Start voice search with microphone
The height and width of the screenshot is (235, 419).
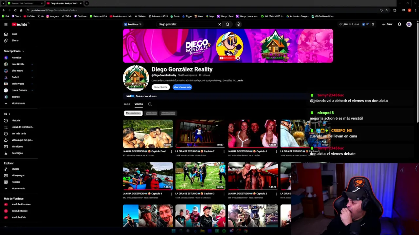point(239,24)
